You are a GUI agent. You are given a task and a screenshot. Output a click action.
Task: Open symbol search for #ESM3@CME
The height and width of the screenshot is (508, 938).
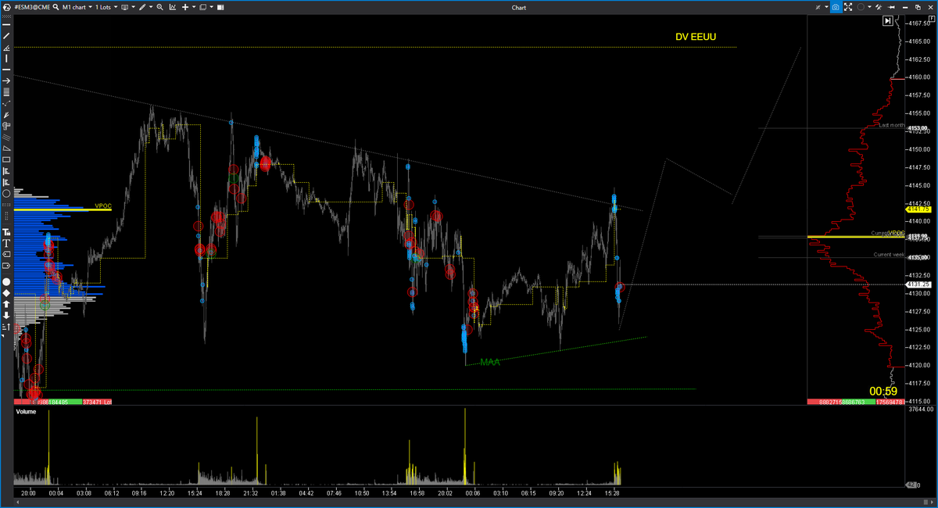coord(32,7)
